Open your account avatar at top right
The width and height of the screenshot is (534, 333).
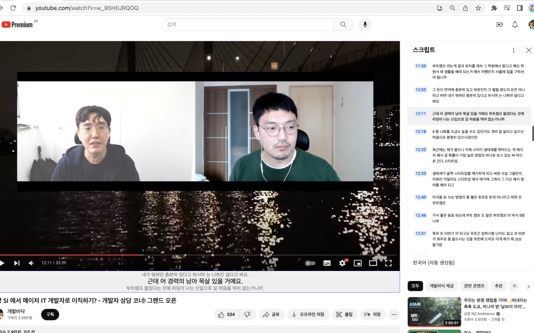531,25
